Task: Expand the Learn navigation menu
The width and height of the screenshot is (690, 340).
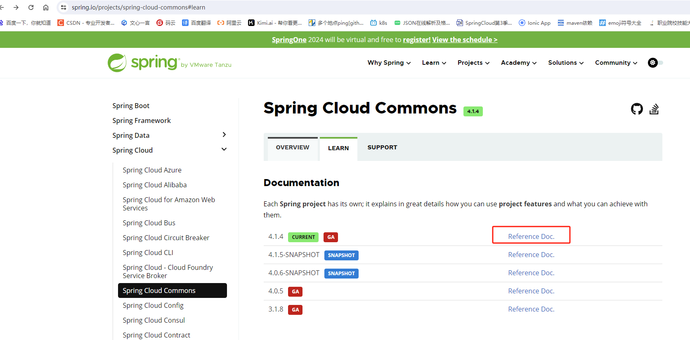Action: tap(434, 63)
